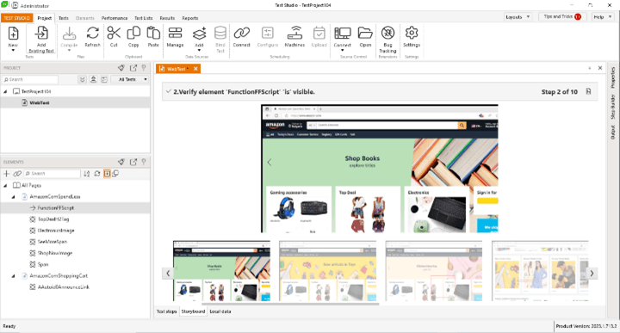Create a New test from ribbon
The width and height of the screenshot is (620, 333).
[13, 39]
